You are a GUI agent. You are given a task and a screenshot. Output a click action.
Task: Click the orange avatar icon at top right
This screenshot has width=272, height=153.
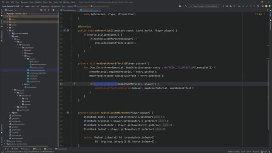point(266,6)
